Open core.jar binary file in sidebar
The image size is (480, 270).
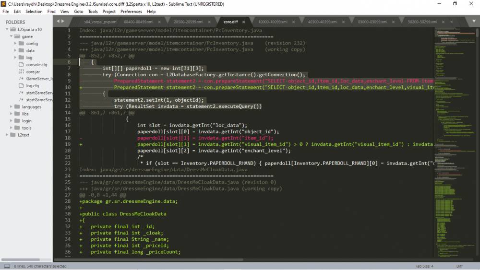[x=33, y=71]
